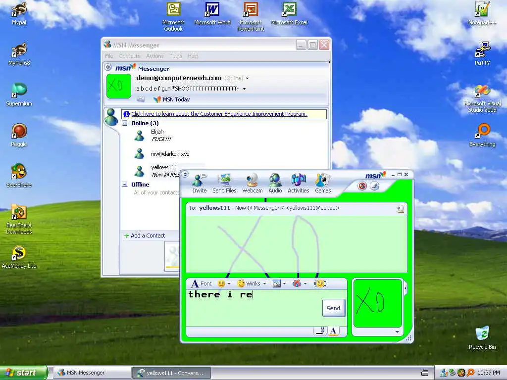Screen dimensions: 507x380
Task: Click the block contact icon
Action: click(362, 186)
